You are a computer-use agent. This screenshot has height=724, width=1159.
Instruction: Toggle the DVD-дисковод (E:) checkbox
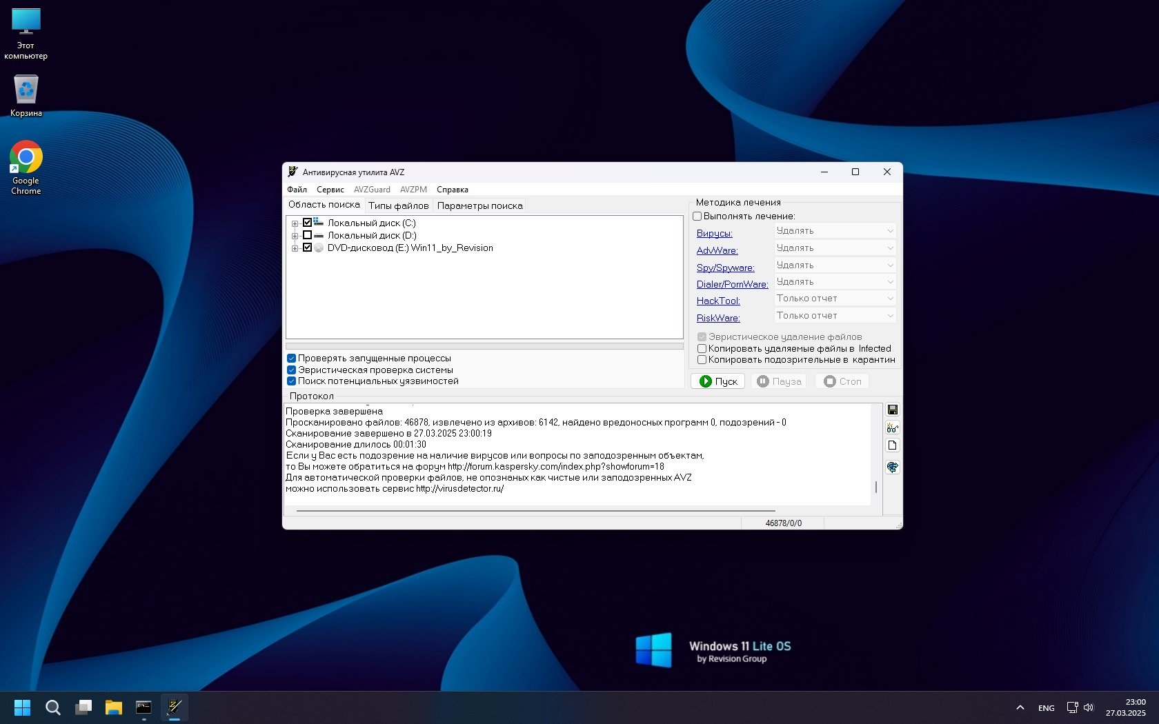tap(308, 248)
